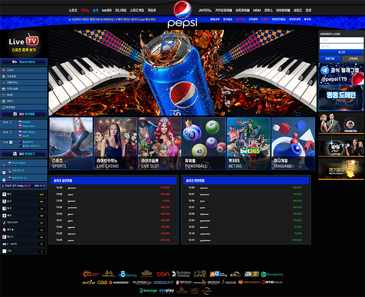Open 스포츠 in the top navigation
365x297 pixels.
pos(73,10)
